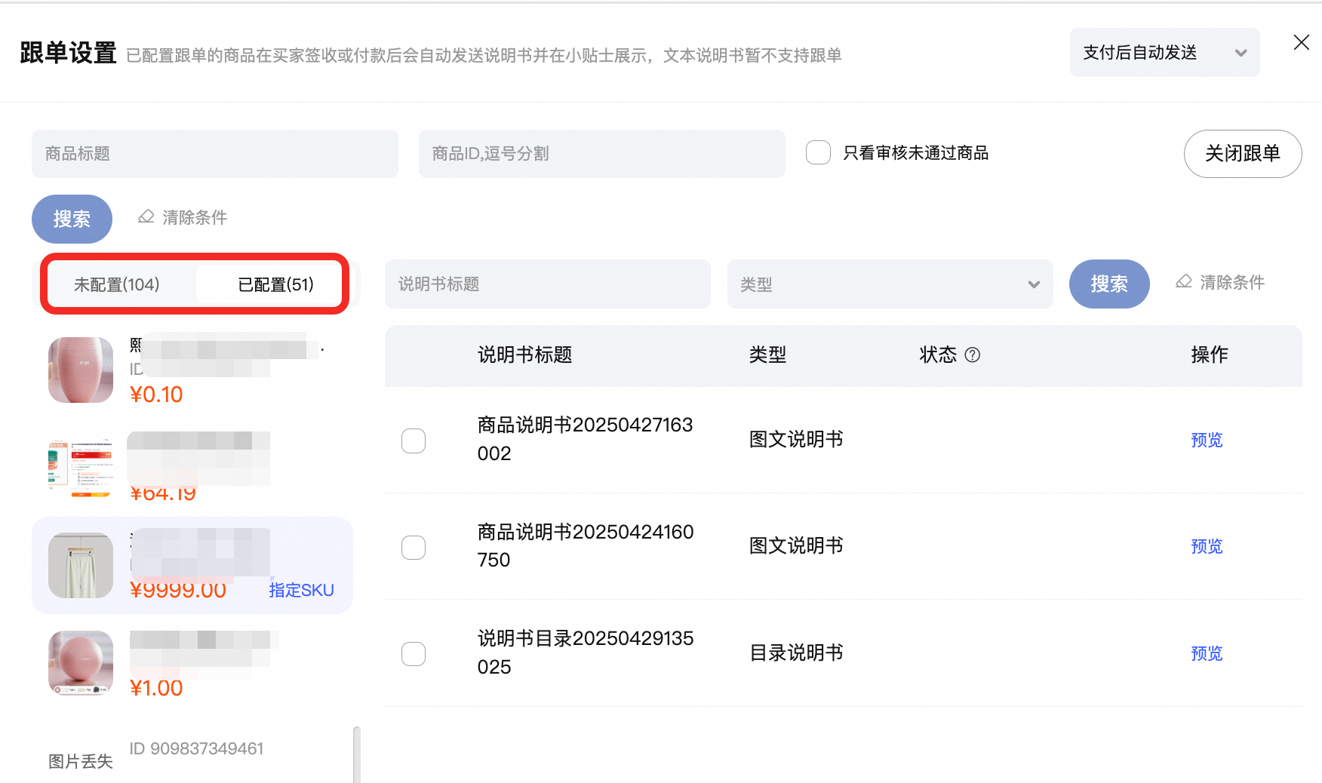Click the 商品ID,逗号分割 input field
This screenshot has width=1322, height=783.
602,154
